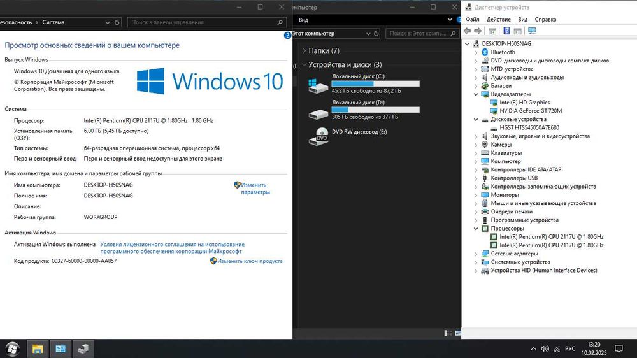Expand the Папки (7) group

pyautogui.click(x=304, y=51)
